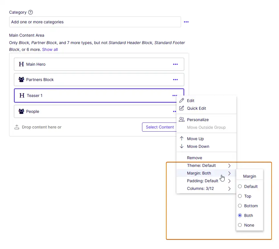Click the People block group icon
The height and width of the screenshot is (249, 279).
[x=21, y=111]
